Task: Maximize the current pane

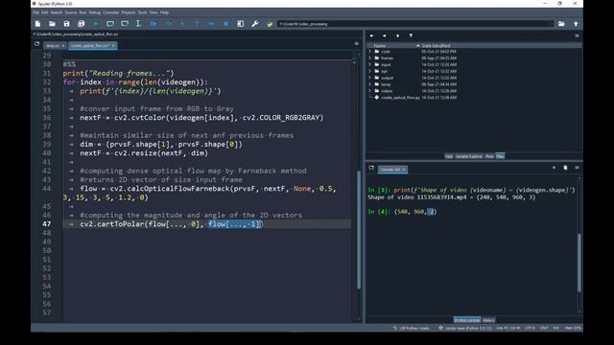Action: (x=241, y=24)
